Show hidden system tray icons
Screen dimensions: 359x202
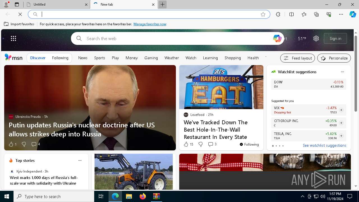(302, 196)
